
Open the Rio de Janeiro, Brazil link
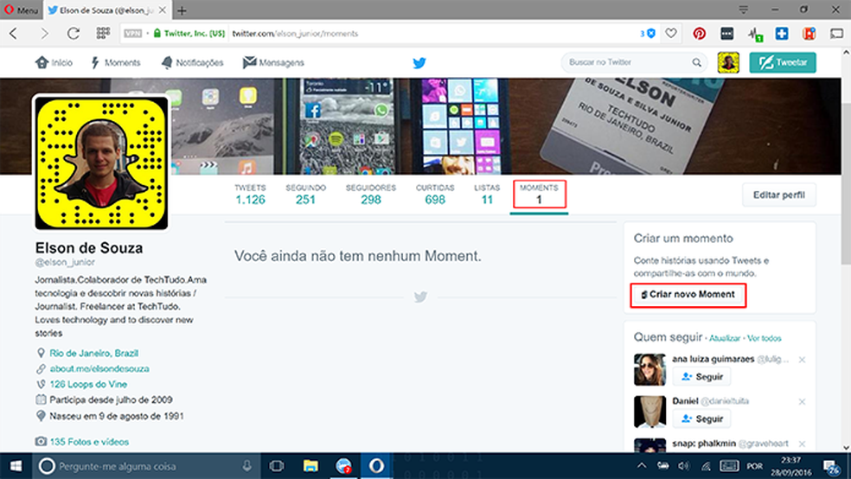94,353
